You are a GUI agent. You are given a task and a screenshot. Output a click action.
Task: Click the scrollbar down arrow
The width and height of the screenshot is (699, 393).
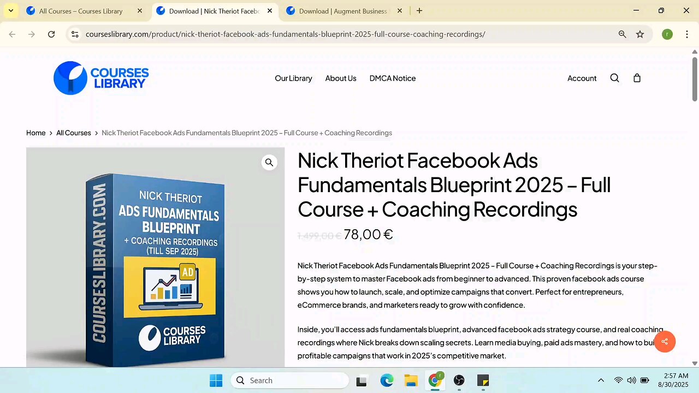(x=695, y=363)
